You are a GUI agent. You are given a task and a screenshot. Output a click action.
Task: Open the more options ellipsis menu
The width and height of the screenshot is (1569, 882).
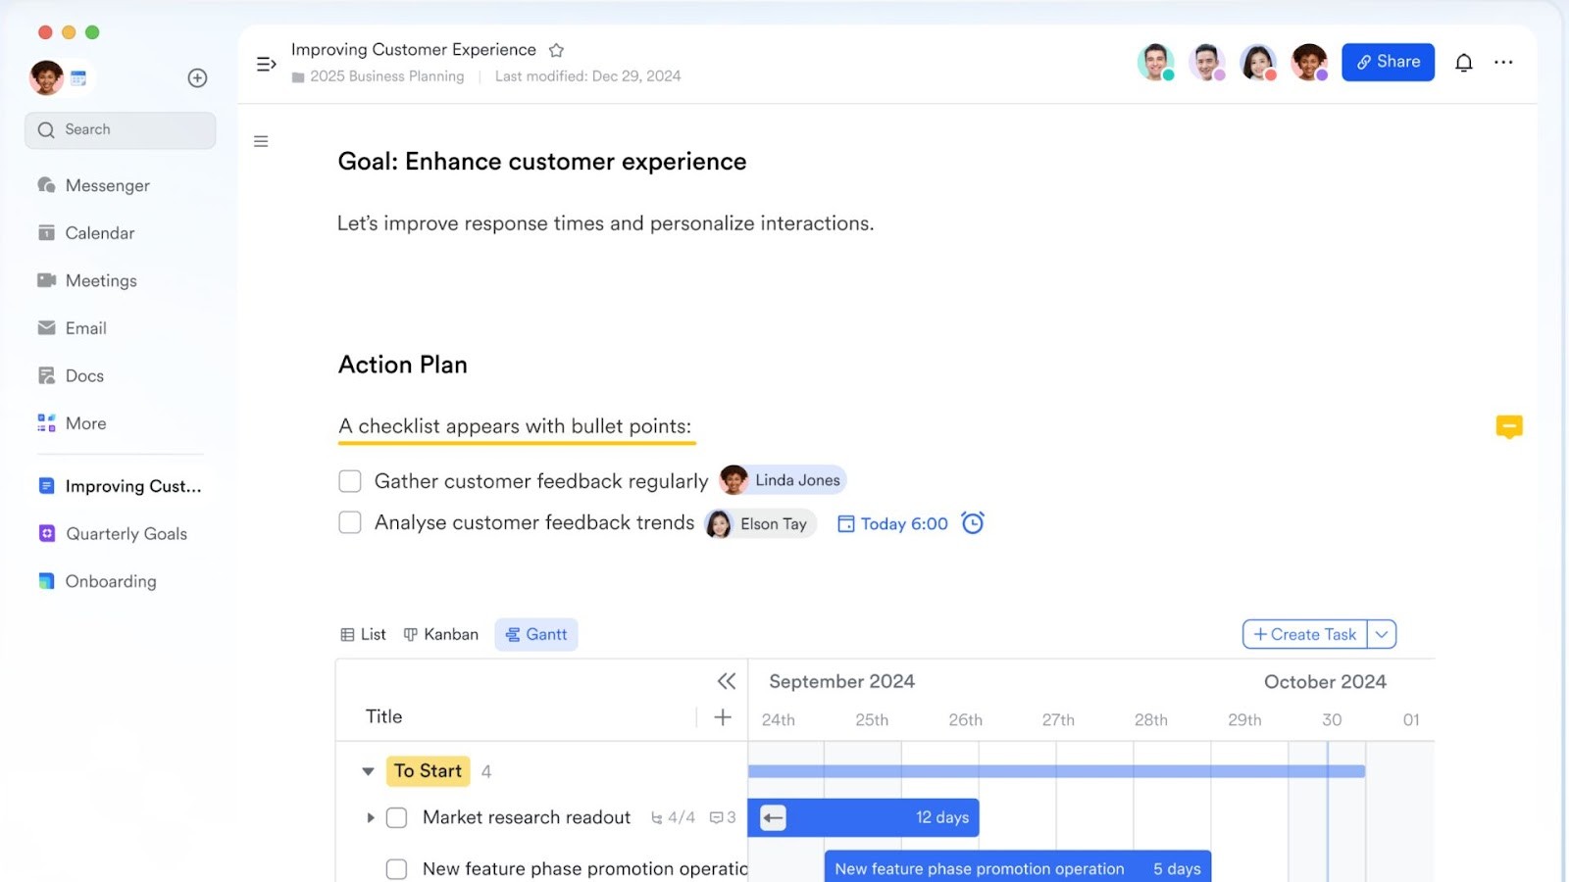coord(1503,62)
